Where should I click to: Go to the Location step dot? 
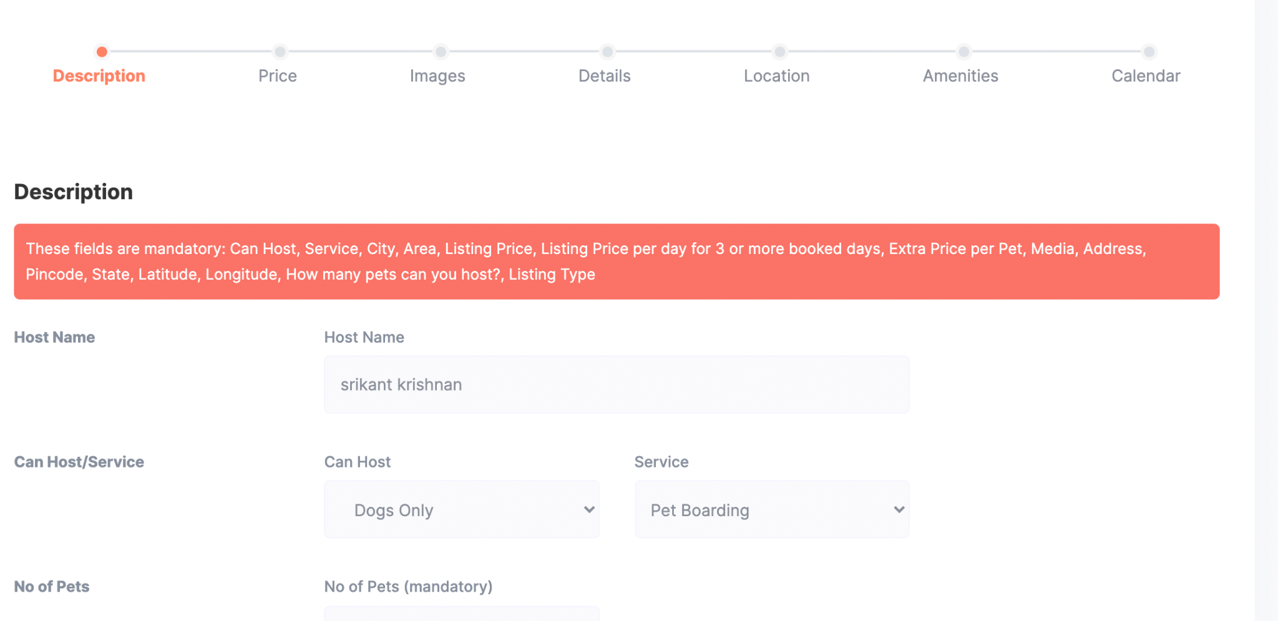click(x=779, y=51)
